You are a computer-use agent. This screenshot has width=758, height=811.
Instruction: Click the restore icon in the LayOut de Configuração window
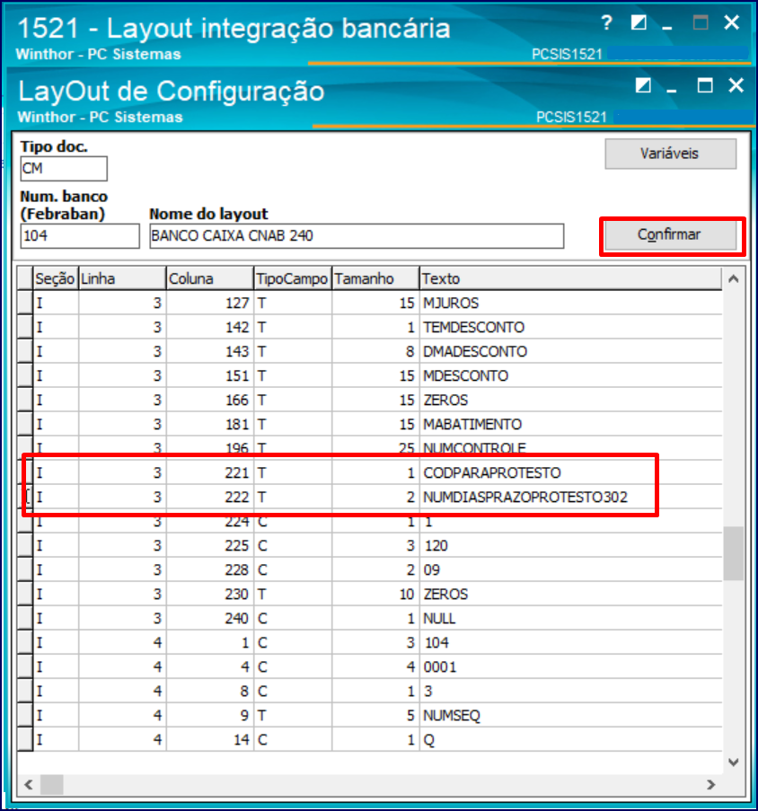tap(643, 85)
